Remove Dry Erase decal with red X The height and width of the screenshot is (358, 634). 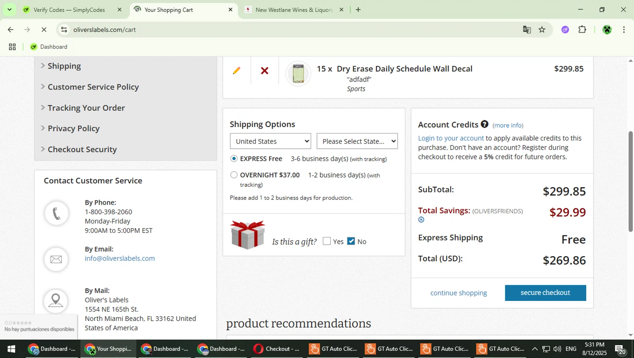[x=265, y=71]
